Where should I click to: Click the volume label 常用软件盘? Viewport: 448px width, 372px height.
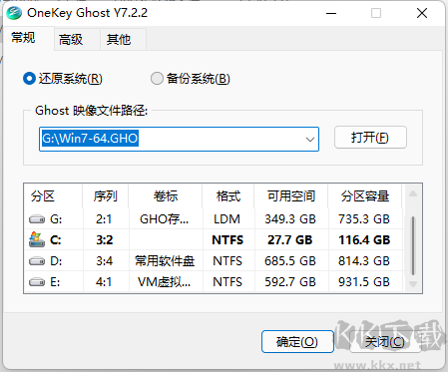click(x=165, y=261)
